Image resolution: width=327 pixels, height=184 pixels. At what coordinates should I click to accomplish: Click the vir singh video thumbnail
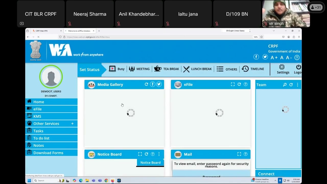286,14
